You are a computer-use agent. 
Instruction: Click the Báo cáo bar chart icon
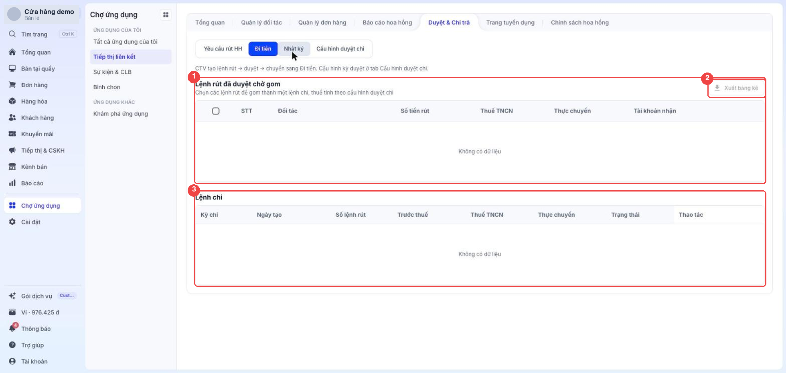point(12,183)
